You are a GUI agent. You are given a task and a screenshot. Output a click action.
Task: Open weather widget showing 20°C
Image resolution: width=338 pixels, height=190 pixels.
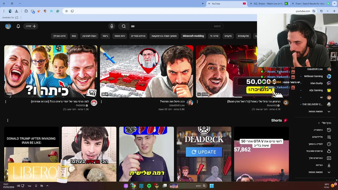[x=330, y=186]
